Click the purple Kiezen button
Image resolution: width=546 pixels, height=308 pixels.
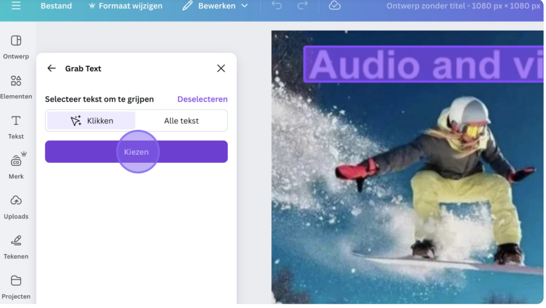coord(136,152)
